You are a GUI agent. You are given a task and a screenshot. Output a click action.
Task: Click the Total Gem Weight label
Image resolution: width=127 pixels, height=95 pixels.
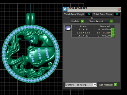[74, 14]
